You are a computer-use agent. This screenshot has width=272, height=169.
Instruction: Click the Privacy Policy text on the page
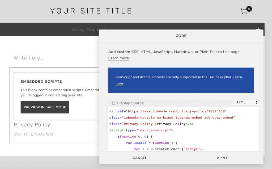click(32, 125)
